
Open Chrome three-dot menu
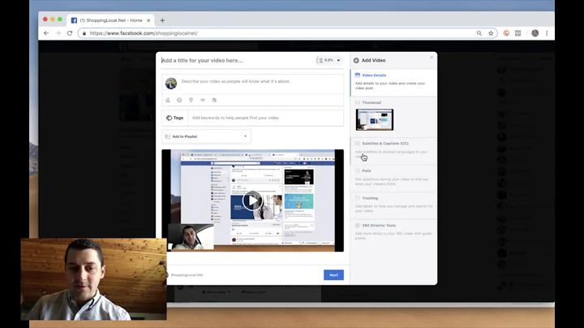[547, 33]
